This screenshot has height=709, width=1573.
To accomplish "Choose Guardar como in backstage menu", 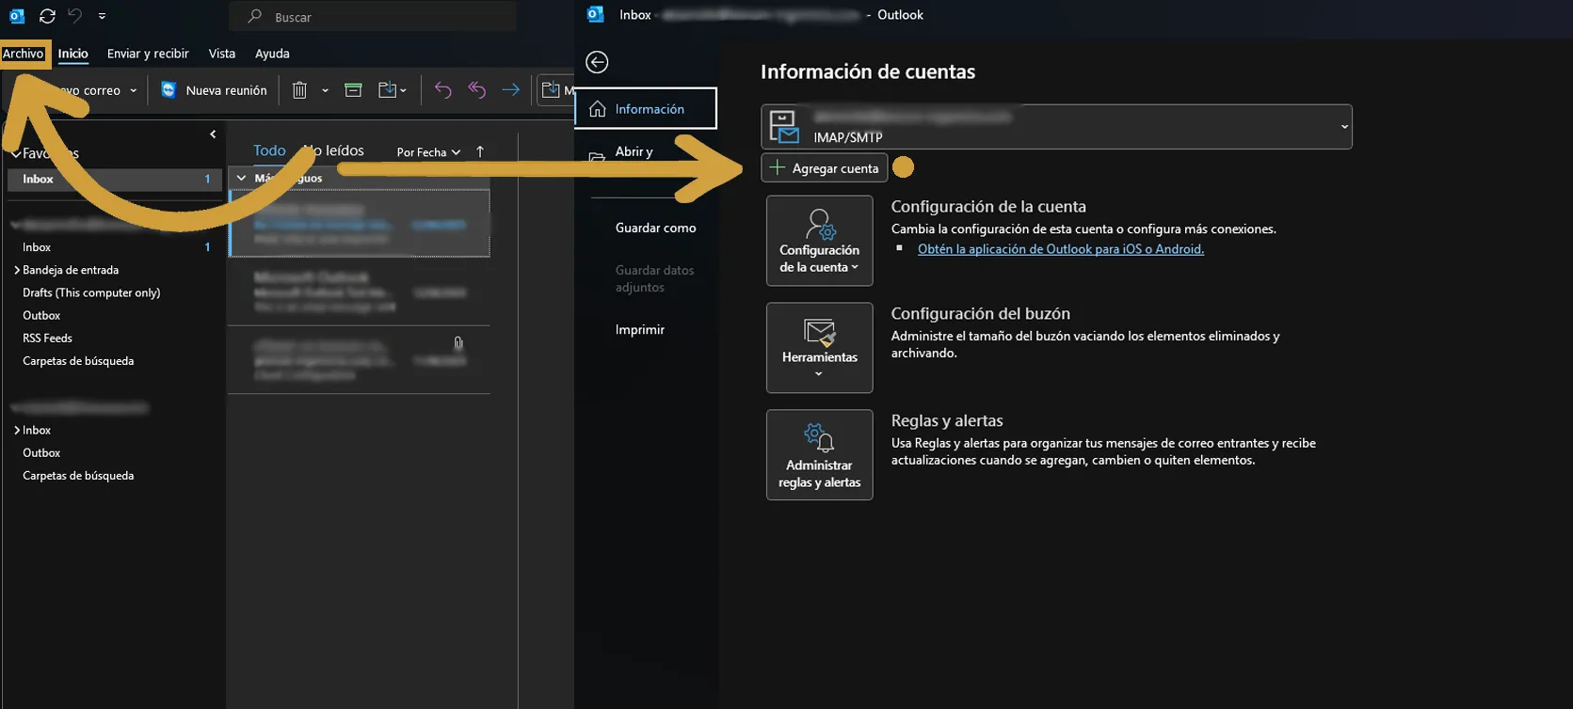I will point(655,228).
